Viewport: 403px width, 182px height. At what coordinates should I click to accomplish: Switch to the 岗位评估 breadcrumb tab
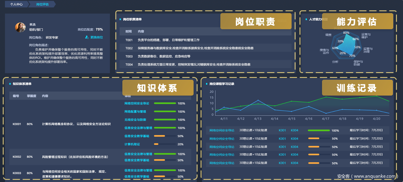42,4
